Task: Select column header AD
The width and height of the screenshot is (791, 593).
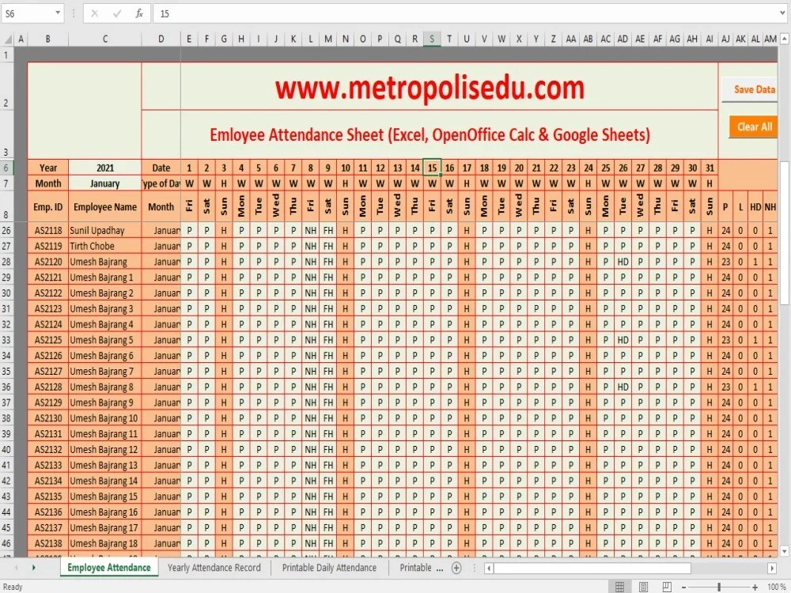Action: tap(623, 39)
